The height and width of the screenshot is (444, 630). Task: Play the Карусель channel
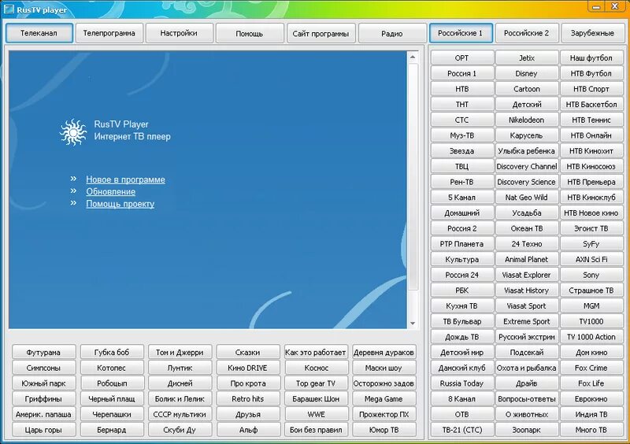click(526, 135)
